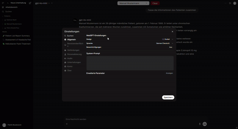Open chat Assessment of Headache Pati
This screenshot has width=238, height=129.
tap(17, 40)
